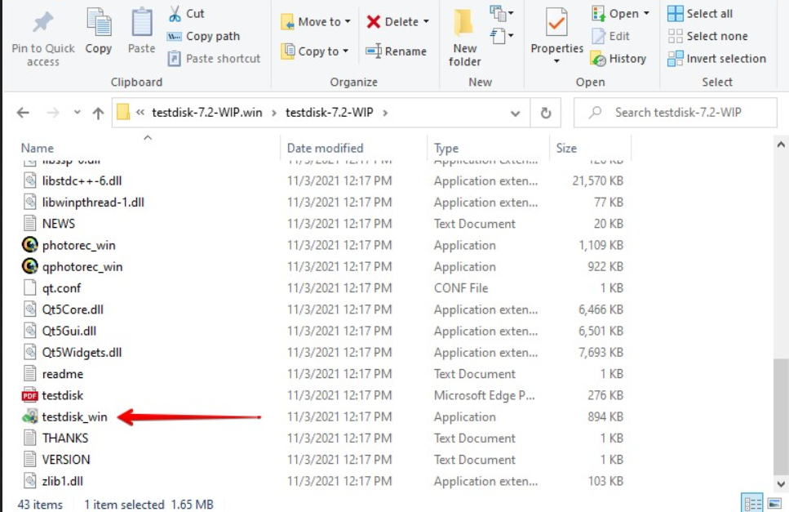Go up one folder level

click(x=98, y=112)
